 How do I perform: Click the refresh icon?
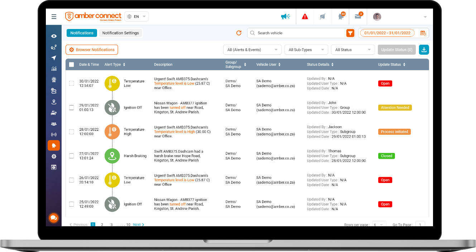239,33
